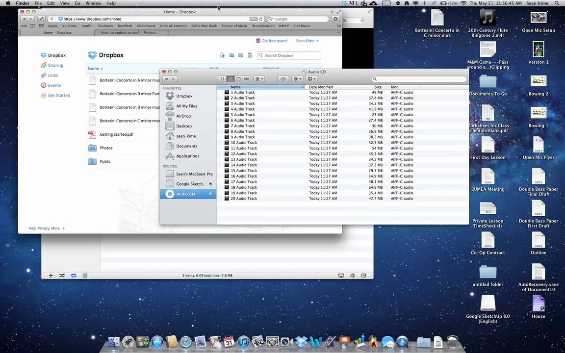The image size is (565, 353).
Task: Show more Safari bookmarks chevron
Action: pyautogui.click(x=339, y=26)
